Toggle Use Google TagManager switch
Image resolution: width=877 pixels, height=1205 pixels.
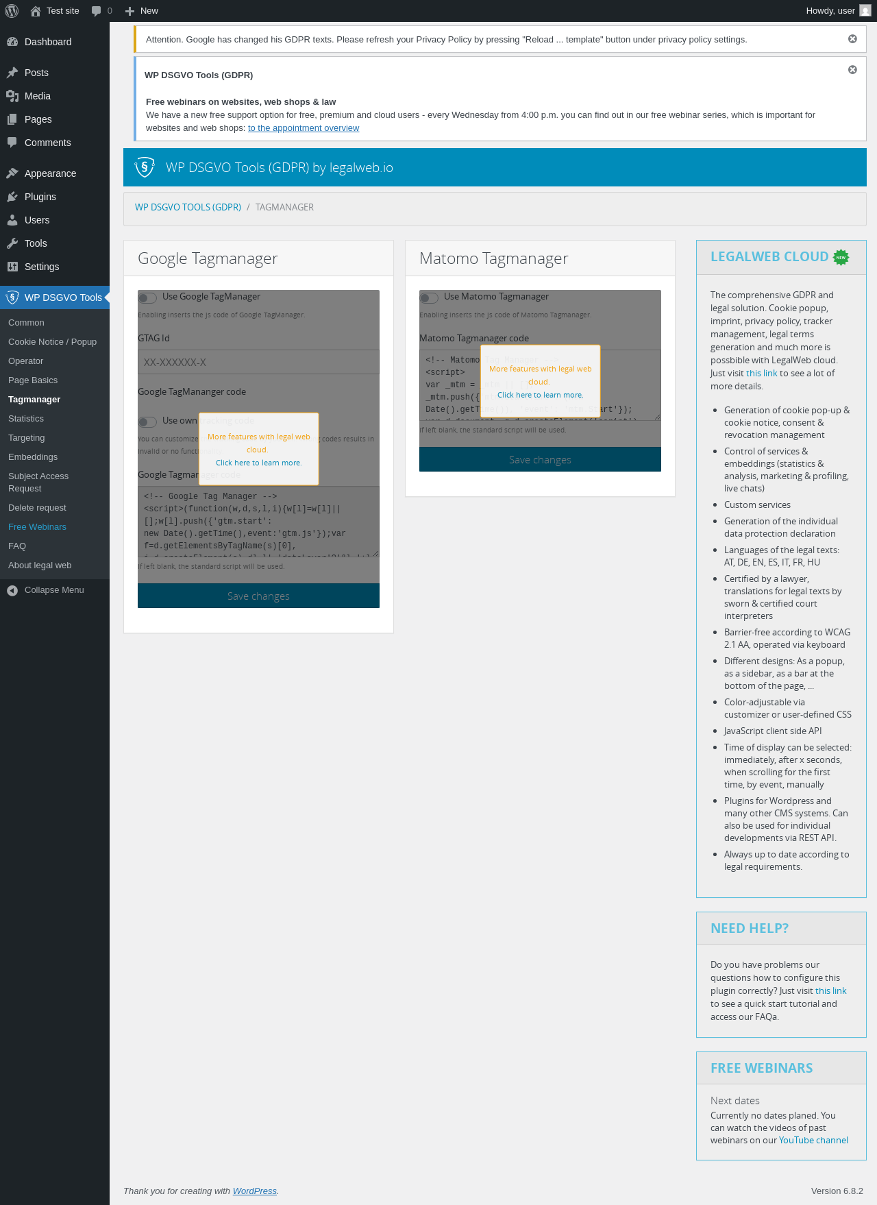click(x=147, y=297)
